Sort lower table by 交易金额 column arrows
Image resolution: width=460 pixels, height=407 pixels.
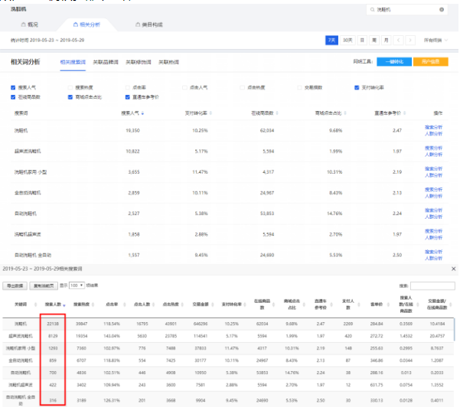click(x=213, y=304)
